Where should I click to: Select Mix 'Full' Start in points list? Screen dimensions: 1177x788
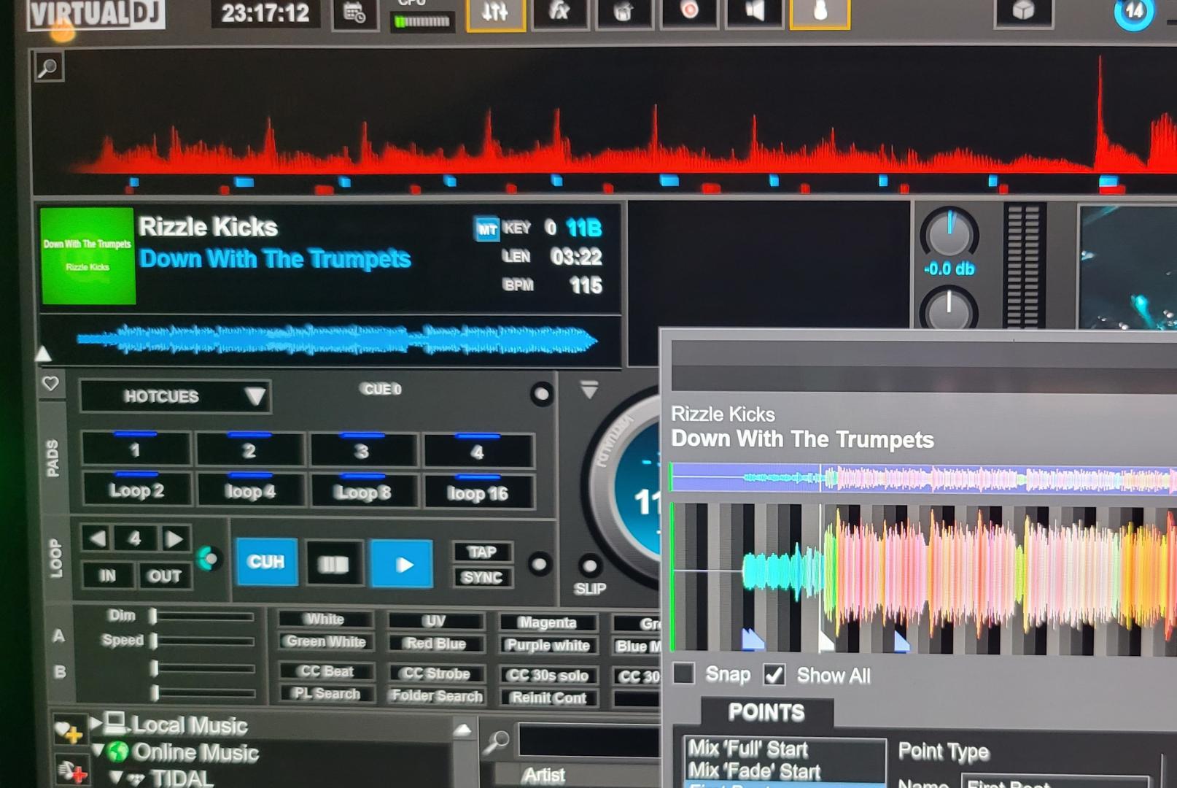click(748, 749)
